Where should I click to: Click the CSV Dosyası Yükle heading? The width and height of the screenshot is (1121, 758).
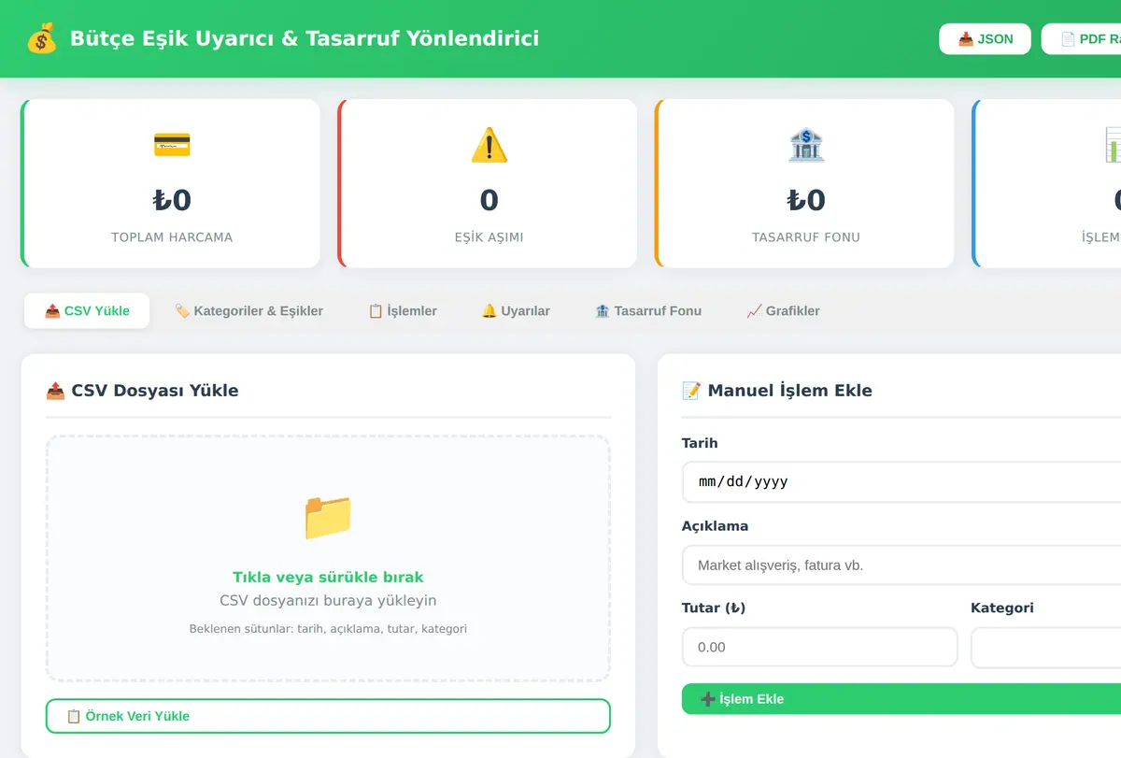[142, 391]
